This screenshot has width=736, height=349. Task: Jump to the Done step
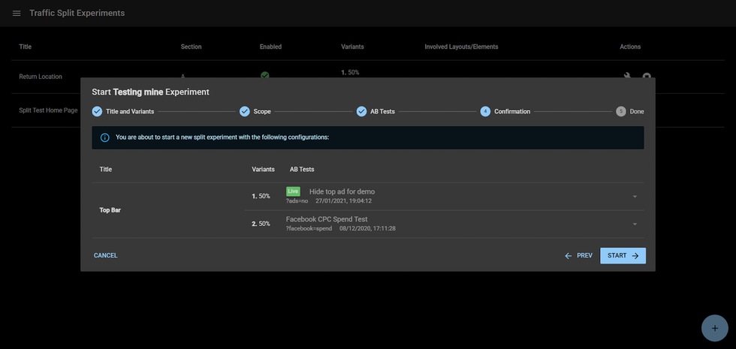pyautogui.click(x=629, y=111)
